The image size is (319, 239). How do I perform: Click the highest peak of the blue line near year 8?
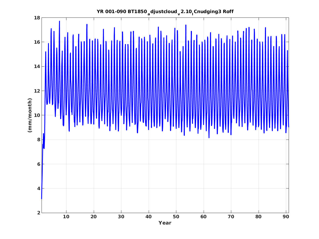(59, 21)
